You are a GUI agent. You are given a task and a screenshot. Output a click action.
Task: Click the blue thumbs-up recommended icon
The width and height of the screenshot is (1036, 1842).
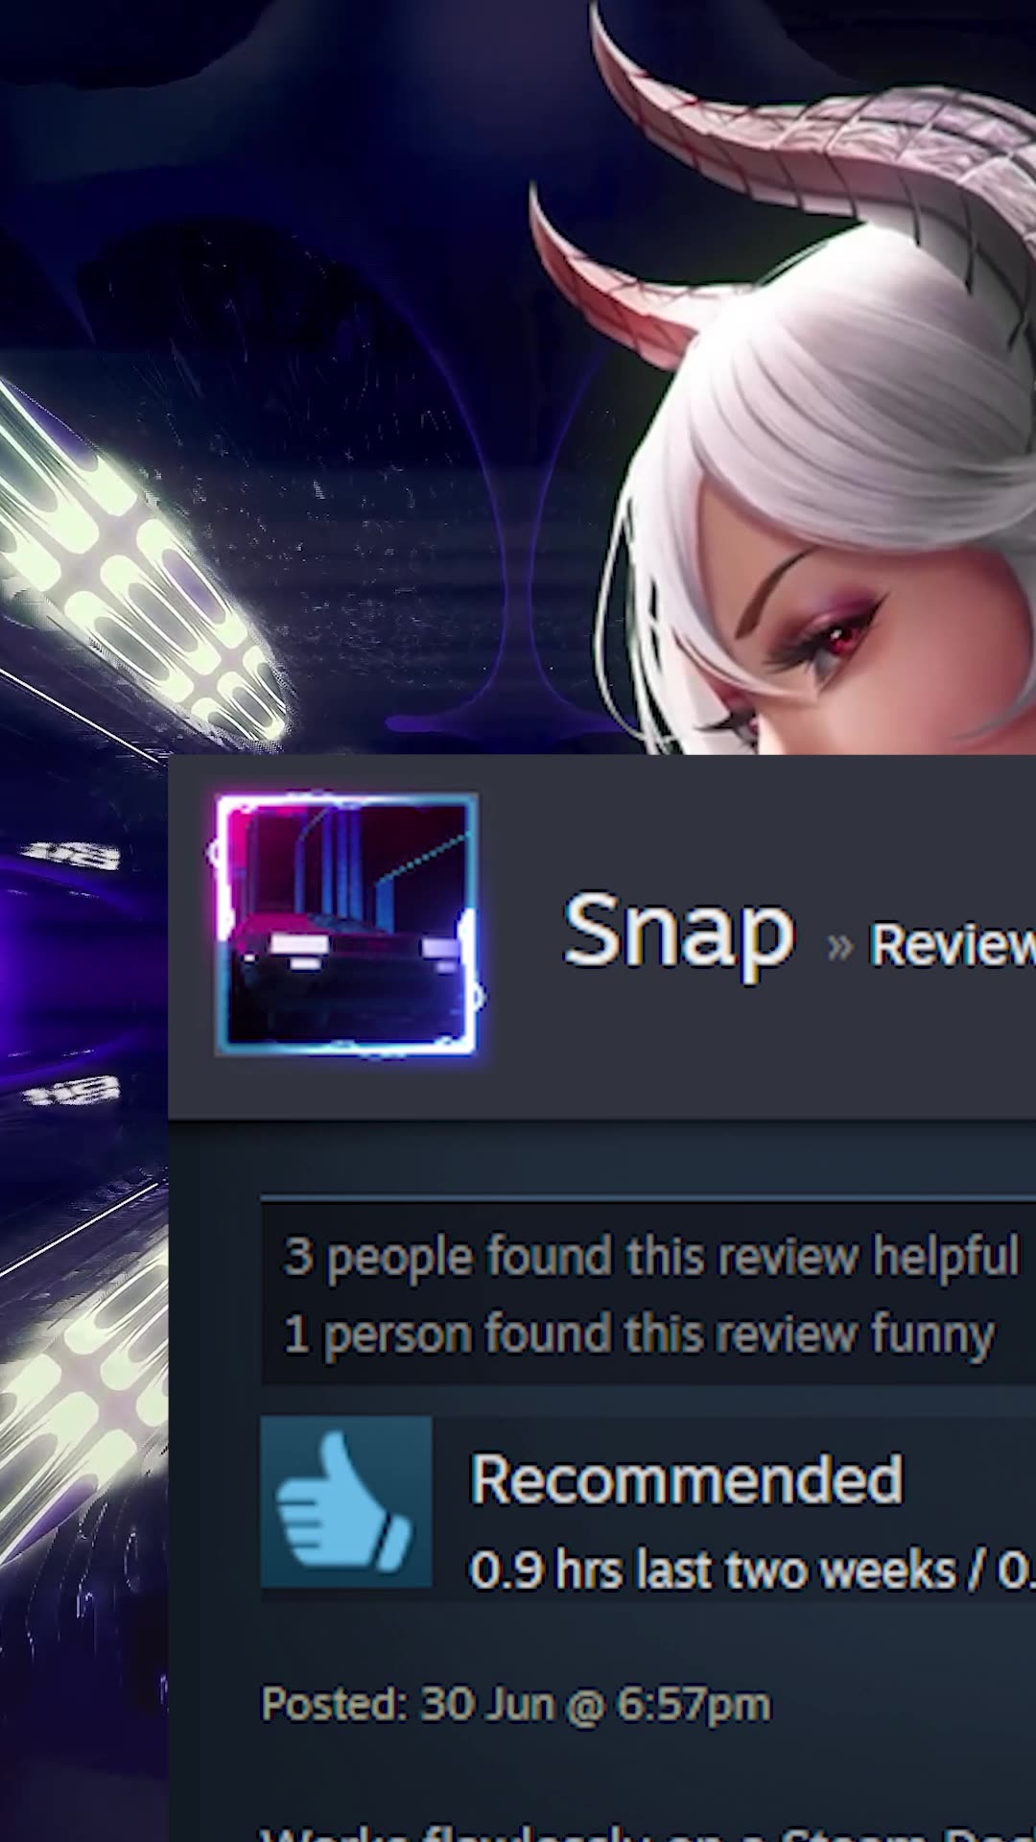click(346, 1501)
